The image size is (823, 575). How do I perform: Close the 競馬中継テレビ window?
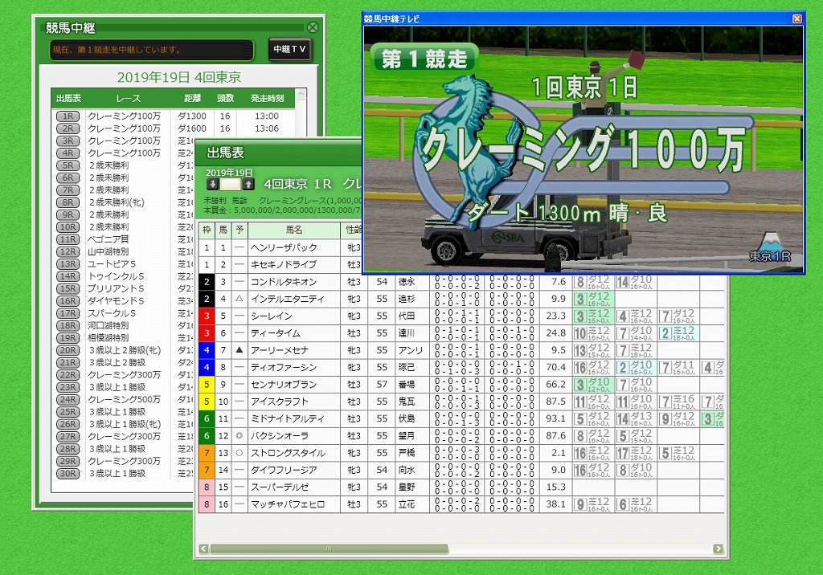[796, 19]
